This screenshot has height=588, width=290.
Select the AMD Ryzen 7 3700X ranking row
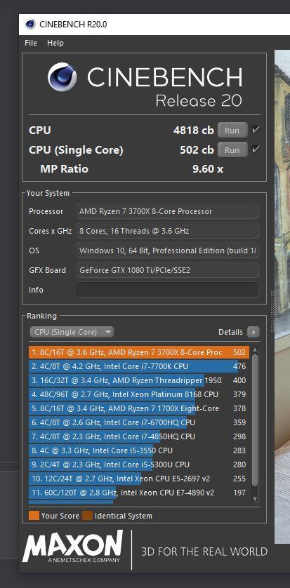point(138,352)
